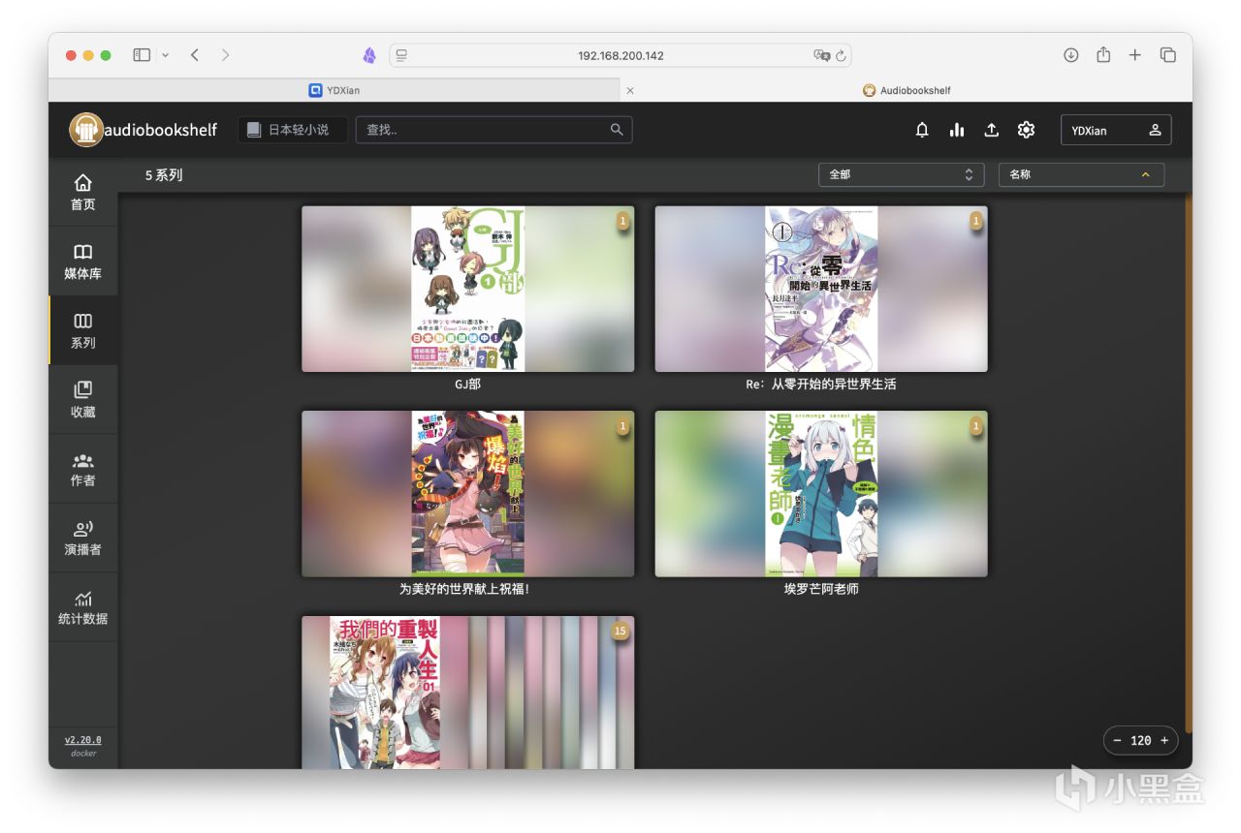Viewport: 1241px width, 833px height.
Task: Decrease cover size with minus button
Action: (x=1117, y=740)
